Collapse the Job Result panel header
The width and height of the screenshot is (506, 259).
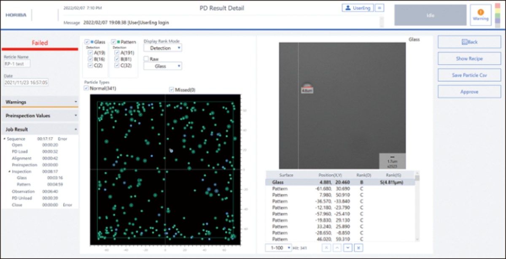(x=40, y=129)
